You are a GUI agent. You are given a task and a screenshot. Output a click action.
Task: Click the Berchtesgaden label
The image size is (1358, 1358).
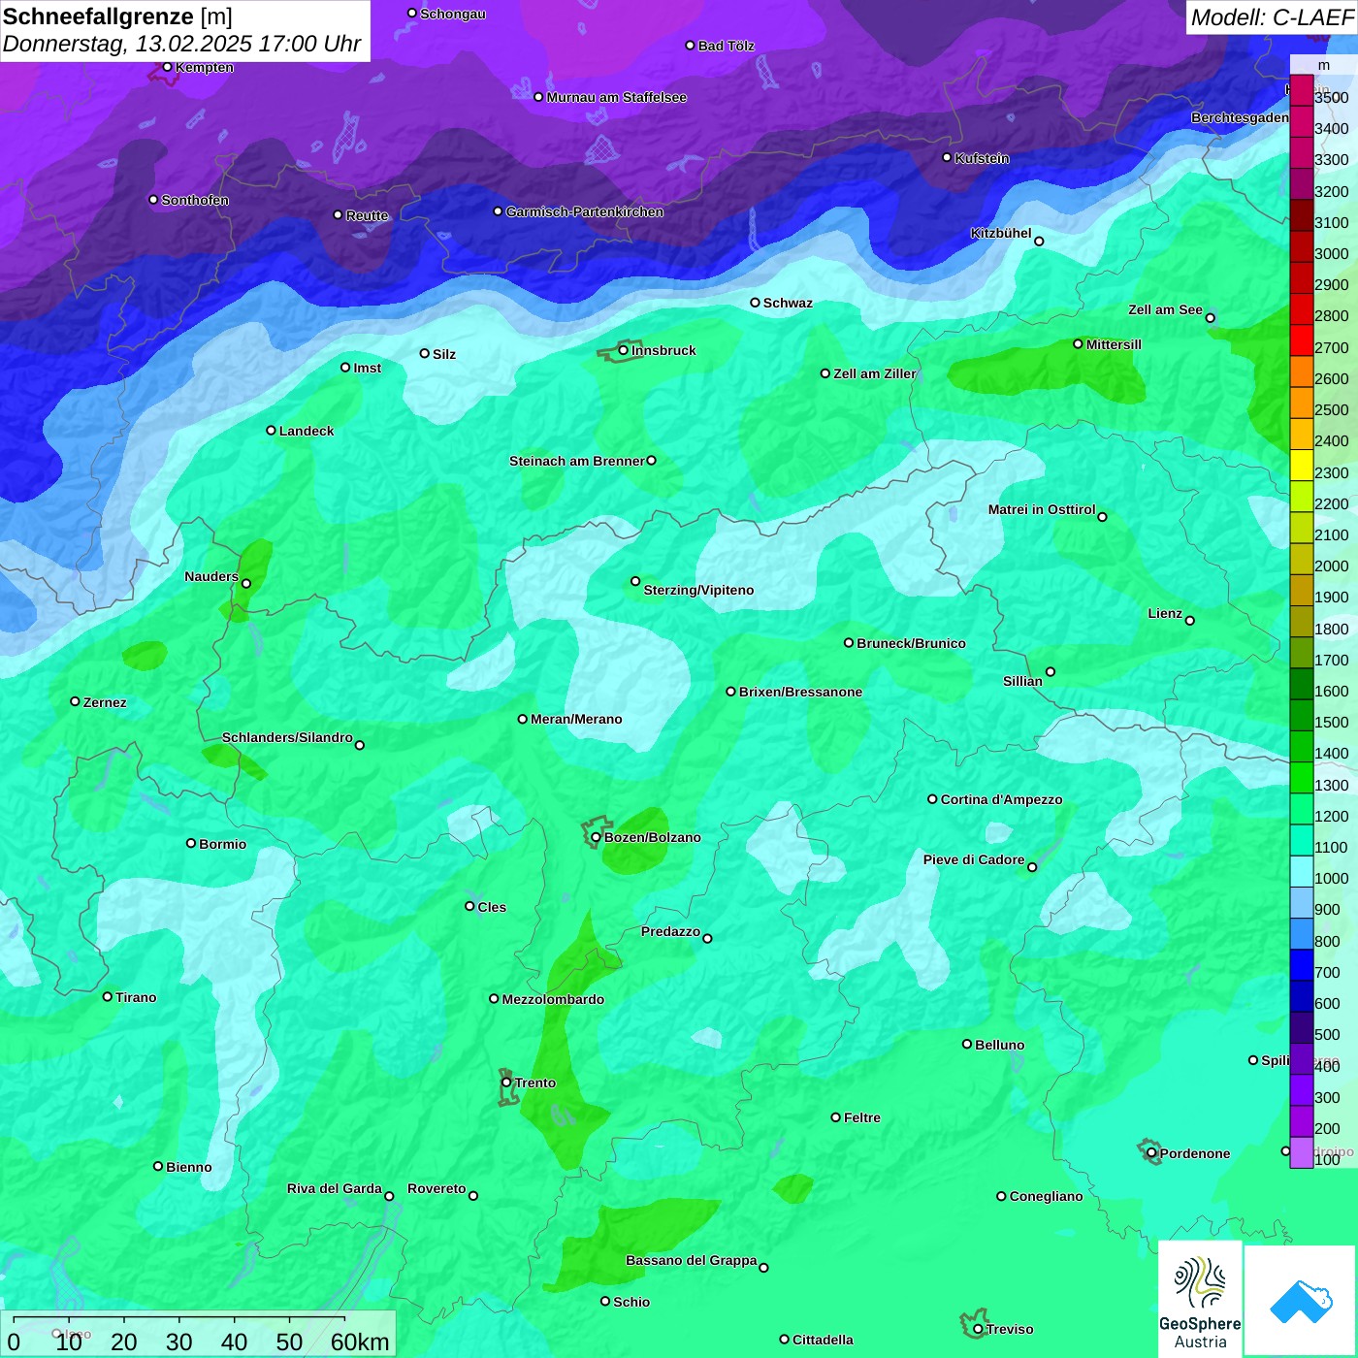[1240, 117]
